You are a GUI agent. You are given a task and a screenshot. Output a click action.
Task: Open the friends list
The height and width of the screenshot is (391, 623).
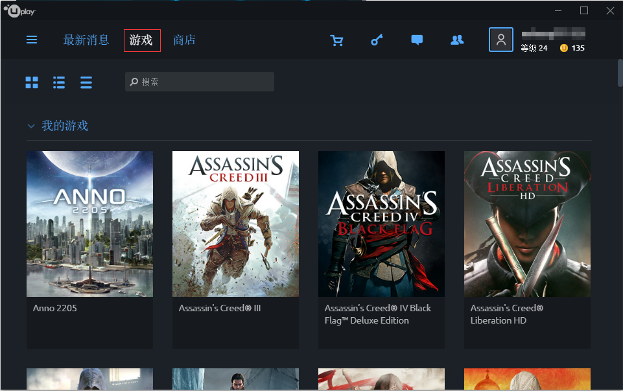click(457, 40)
